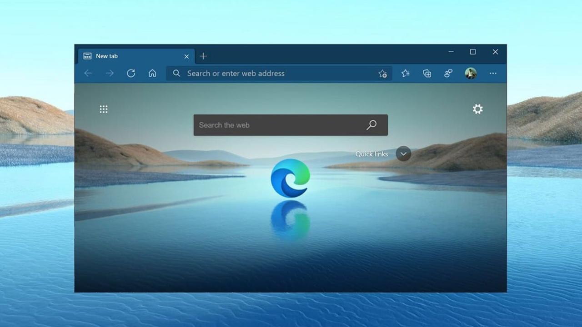Image resolution: width=582 pixels, height=327 pixels.
Task: Open the app launcher grid icon
Action: point(104,109)
